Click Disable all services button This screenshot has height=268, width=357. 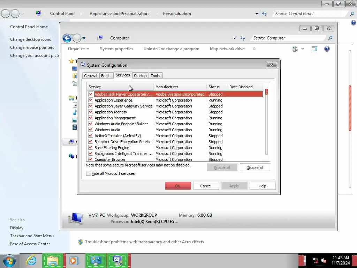[x=255, y=167]
